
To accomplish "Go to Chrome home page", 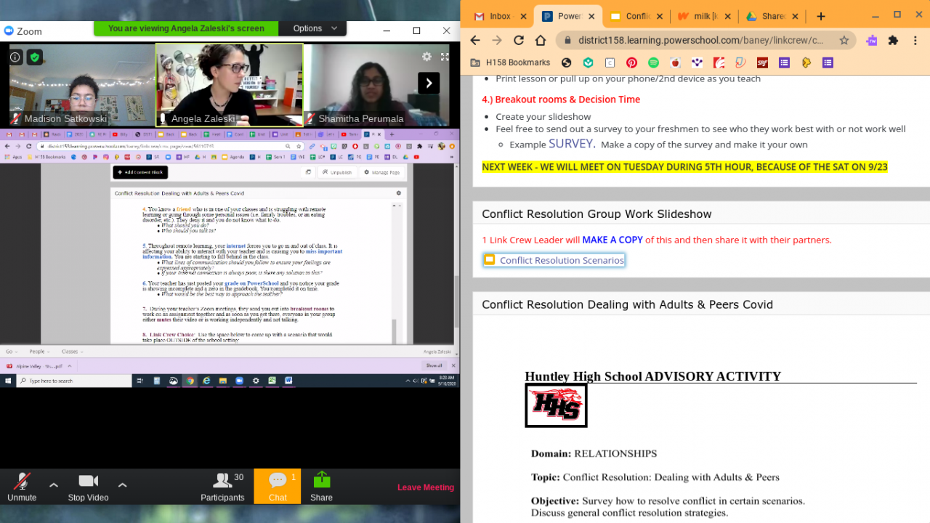I will pyautogui.click(x=541, y=40).
